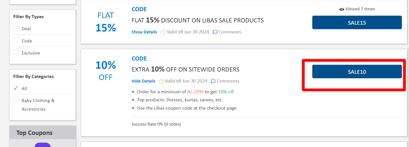The height and width of the screenshot is (147, 409).
Task: Click the Top Coupons panel header
Action: (x=34, y=133)
